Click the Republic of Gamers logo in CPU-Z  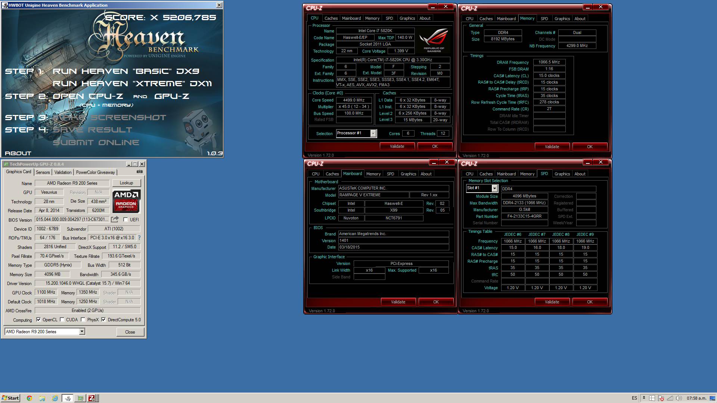click(434, 41)
